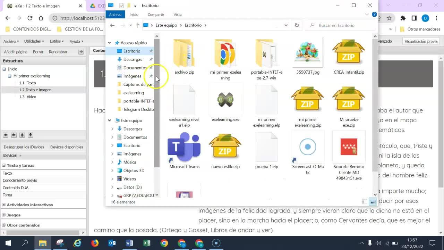Screen dimensions: 444x250
Task: Open the Inicio ribbon tab
Action: [x=134, y=15]
